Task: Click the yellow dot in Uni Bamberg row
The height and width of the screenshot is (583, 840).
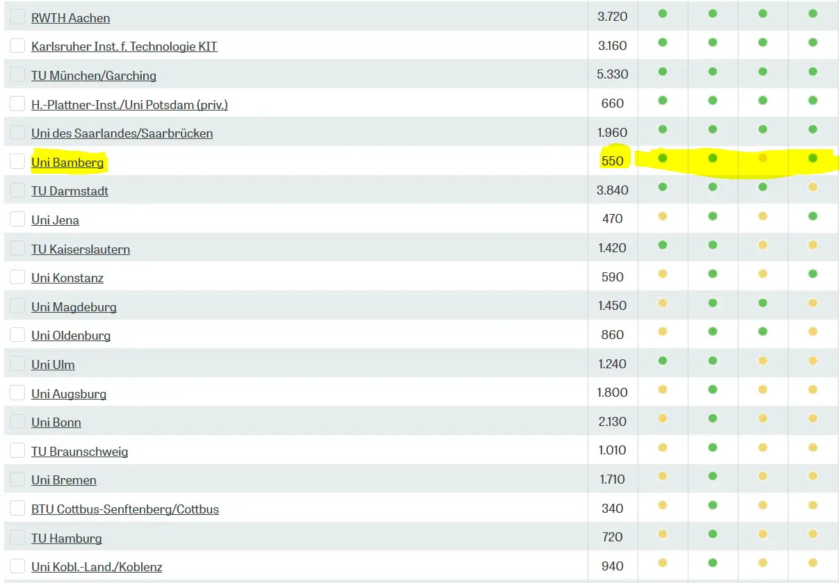Action: pos(763,158)
